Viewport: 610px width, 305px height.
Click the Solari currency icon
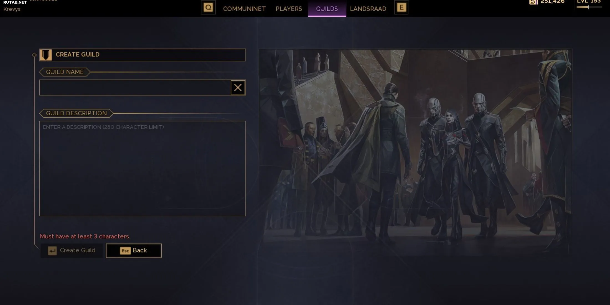point(533,2)
